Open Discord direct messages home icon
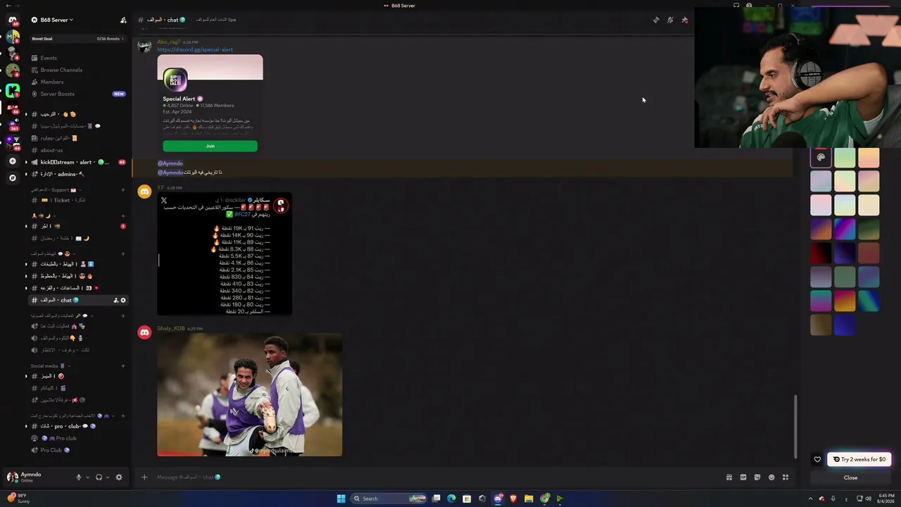 coord(12,20)
